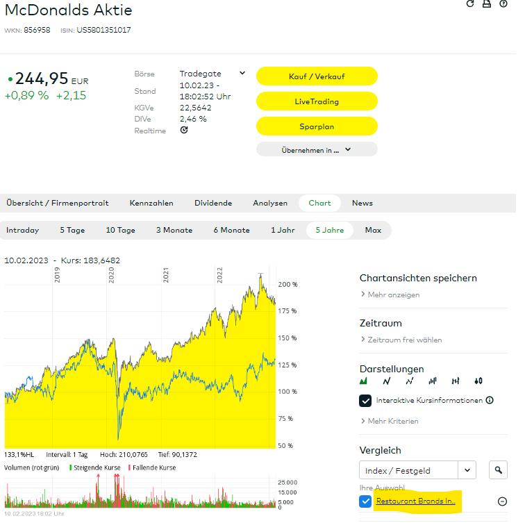The height and width of the screenshot is (523, 525).
Task: Click the Realtime refresh icon
Action: [184, 130]
